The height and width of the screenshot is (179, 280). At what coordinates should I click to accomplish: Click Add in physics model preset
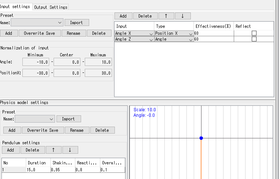tap(12, 130)
